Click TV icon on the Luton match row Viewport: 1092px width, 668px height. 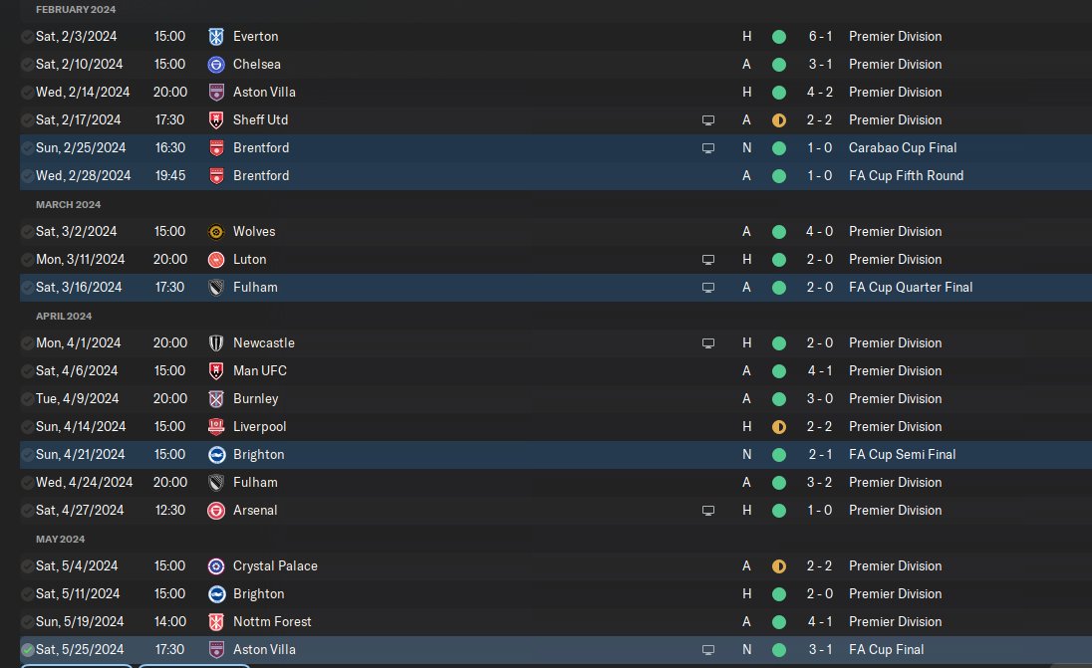coord(708,259)
